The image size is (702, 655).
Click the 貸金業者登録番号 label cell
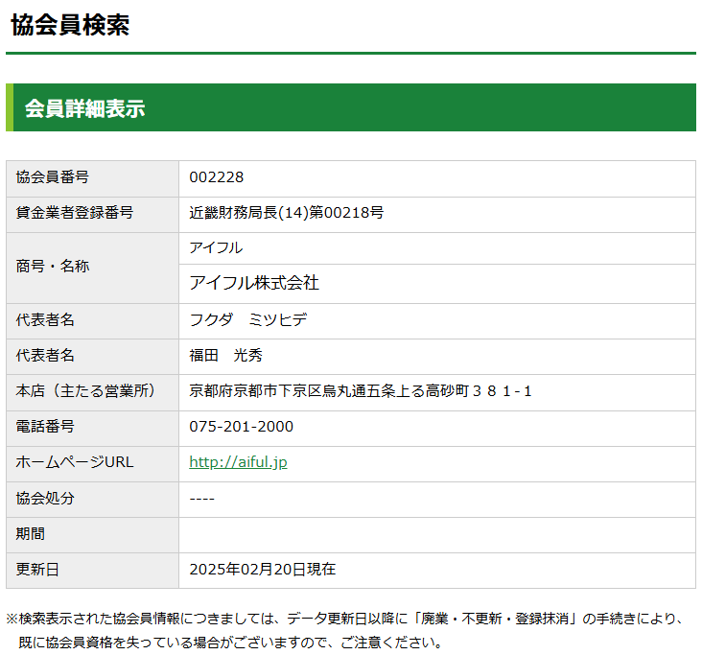(x=75, y=213)
